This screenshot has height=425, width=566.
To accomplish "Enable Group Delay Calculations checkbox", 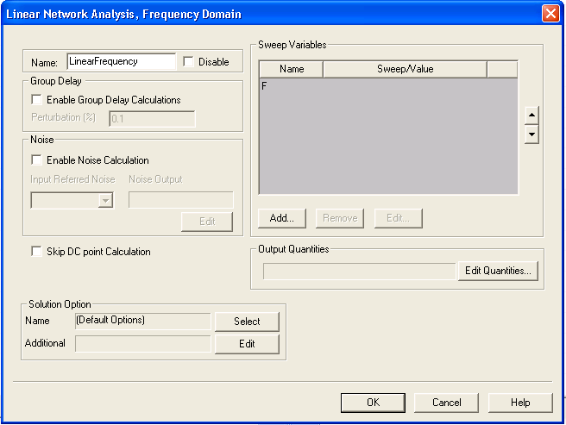I will [36, 100].
